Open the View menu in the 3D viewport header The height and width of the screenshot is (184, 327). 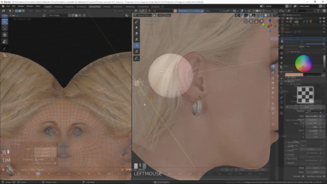click(160, 15)
